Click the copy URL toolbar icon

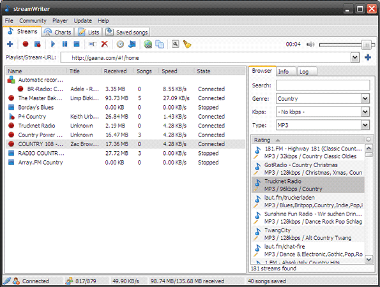(160, 44)
